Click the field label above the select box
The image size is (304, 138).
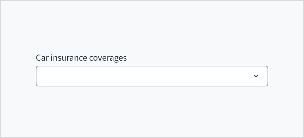click(x=81, y=58)
